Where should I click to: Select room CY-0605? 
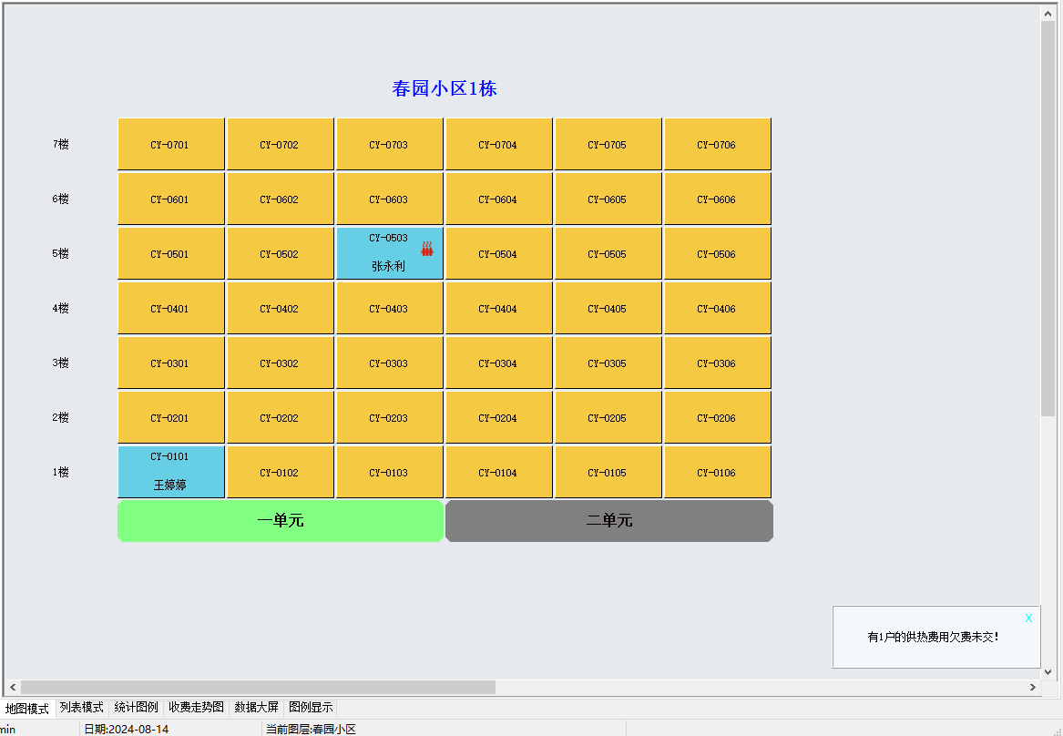coord(608,199)
